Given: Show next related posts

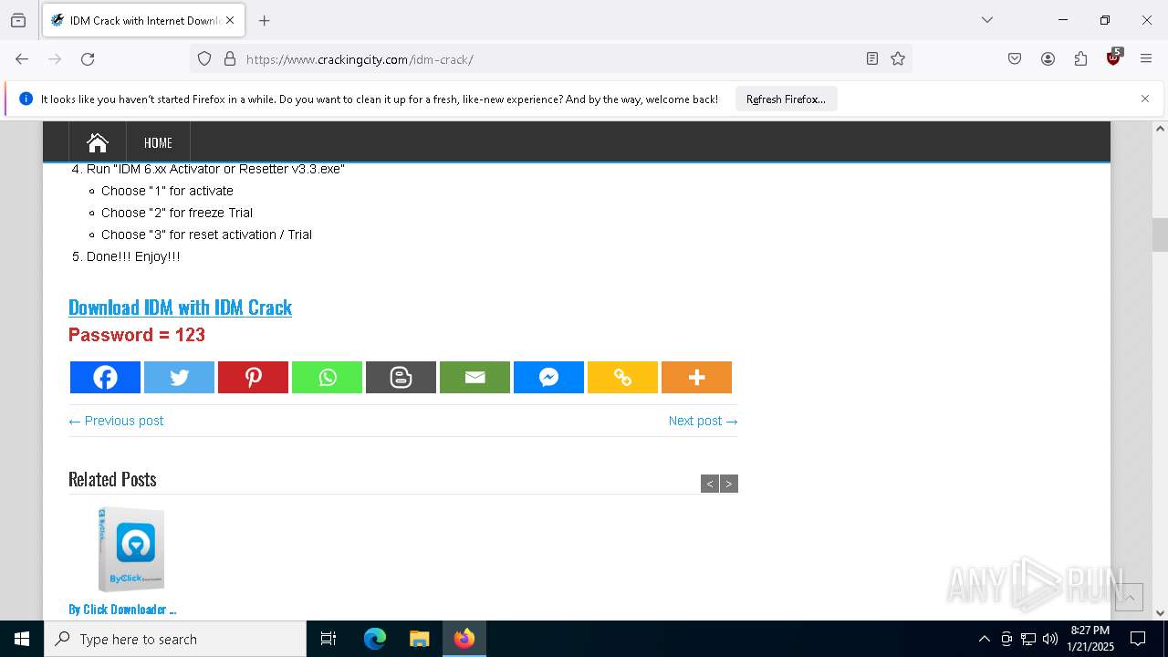Looking at the screenshot, I should tap(729, 484).
